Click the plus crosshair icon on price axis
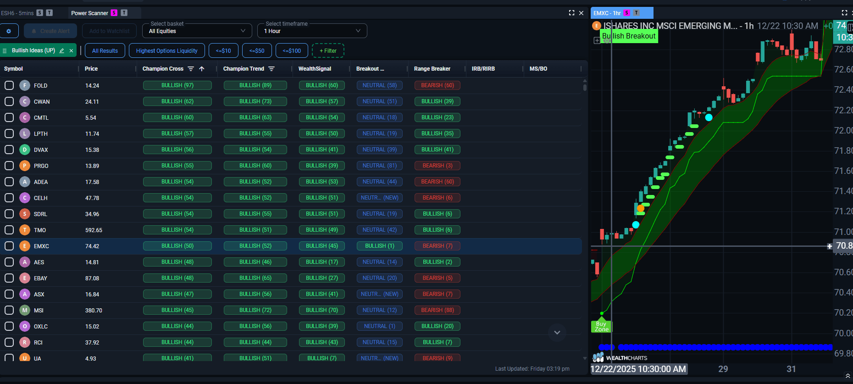Screen dimensions: 853x384 (829, 246)
